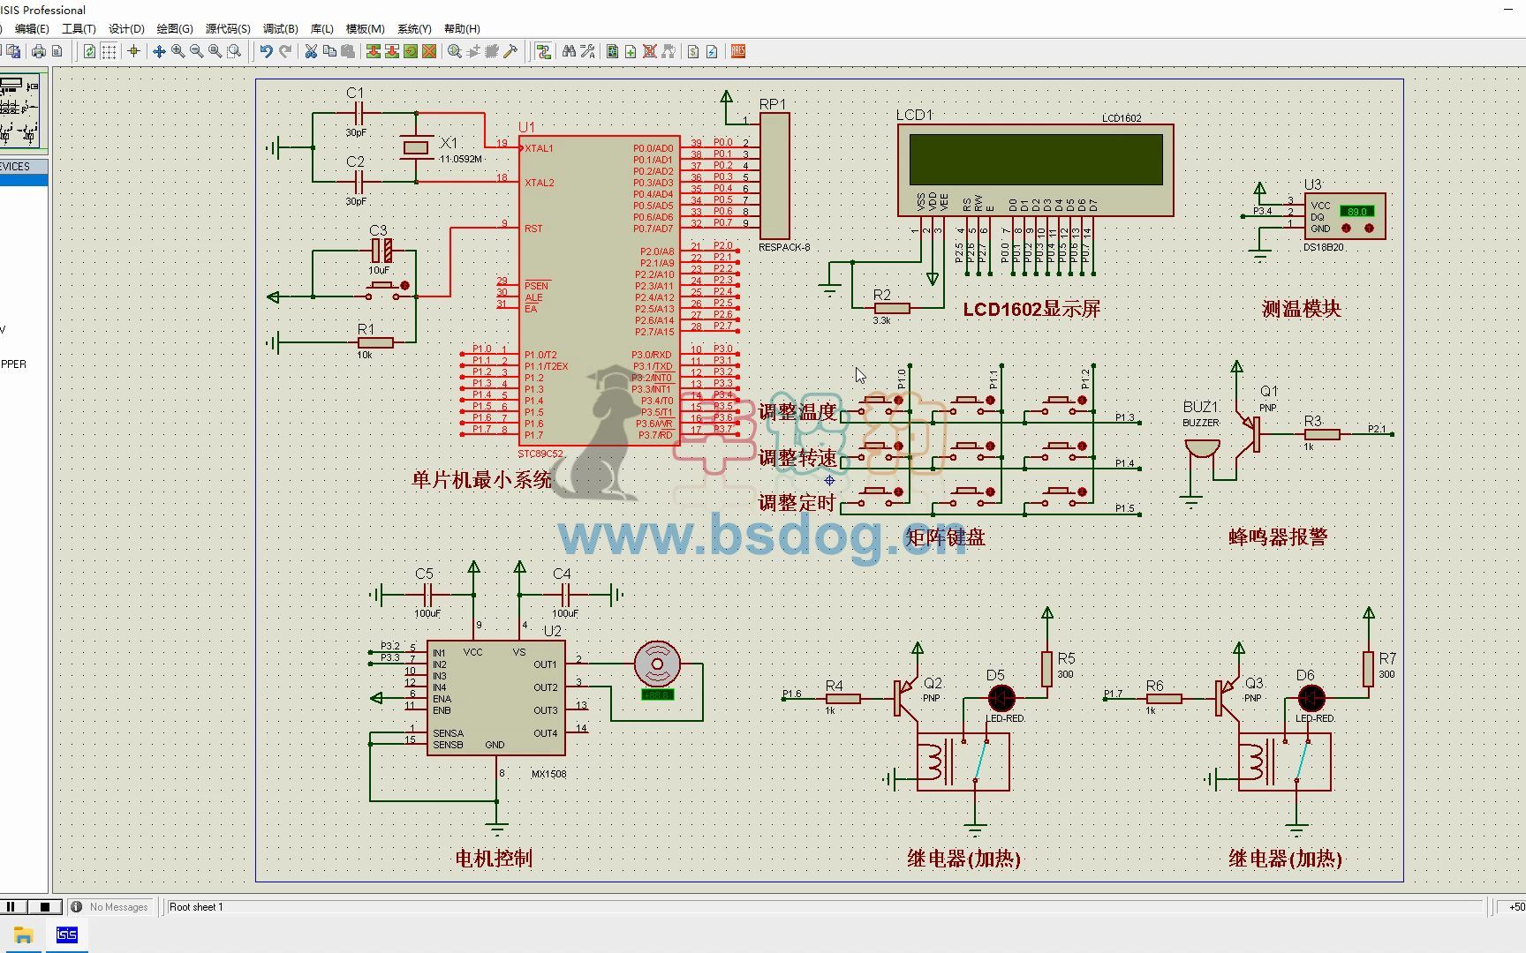Select the motor connected to U2 OUT1

pos(657,664)
